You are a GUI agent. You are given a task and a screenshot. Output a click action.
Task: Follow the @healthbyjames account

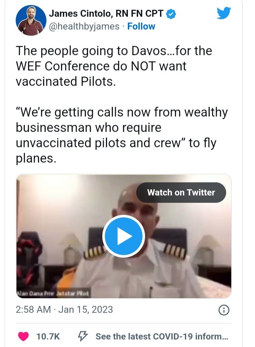click(141, 26)
